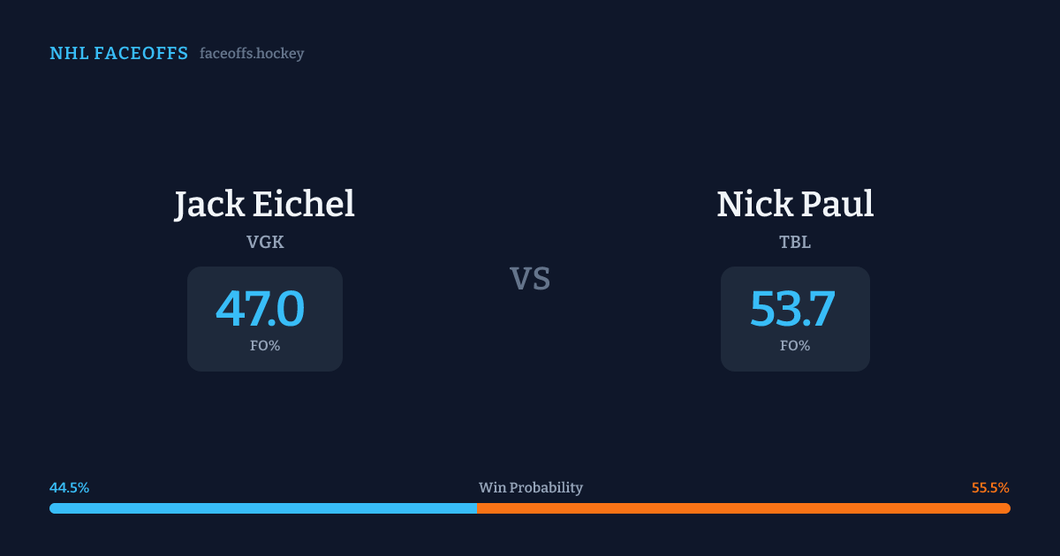The image size is (1060, 556).
Task: Click the 55.5% win probability value
Action: point(990,488)
